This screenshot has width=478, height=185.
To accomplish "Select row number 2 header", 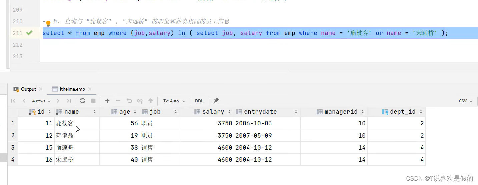I will [x=13, y=136].
